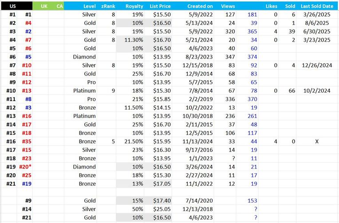Select the $25.05 list price cell
Image resolution: width=339 pixels, height=223 pixels.
click(162, 209)
